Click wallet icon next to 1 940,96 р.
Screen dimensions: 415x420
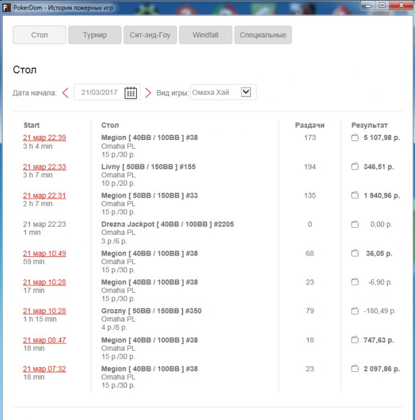355,195
